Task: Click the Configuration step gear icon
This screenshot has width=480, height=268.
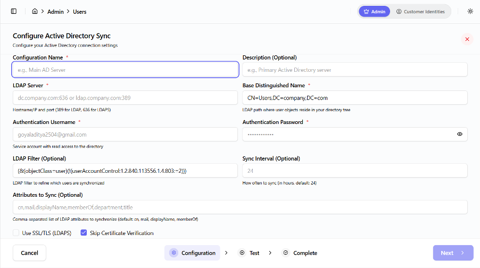Action: pyautogui.click(x=173, y=253)
